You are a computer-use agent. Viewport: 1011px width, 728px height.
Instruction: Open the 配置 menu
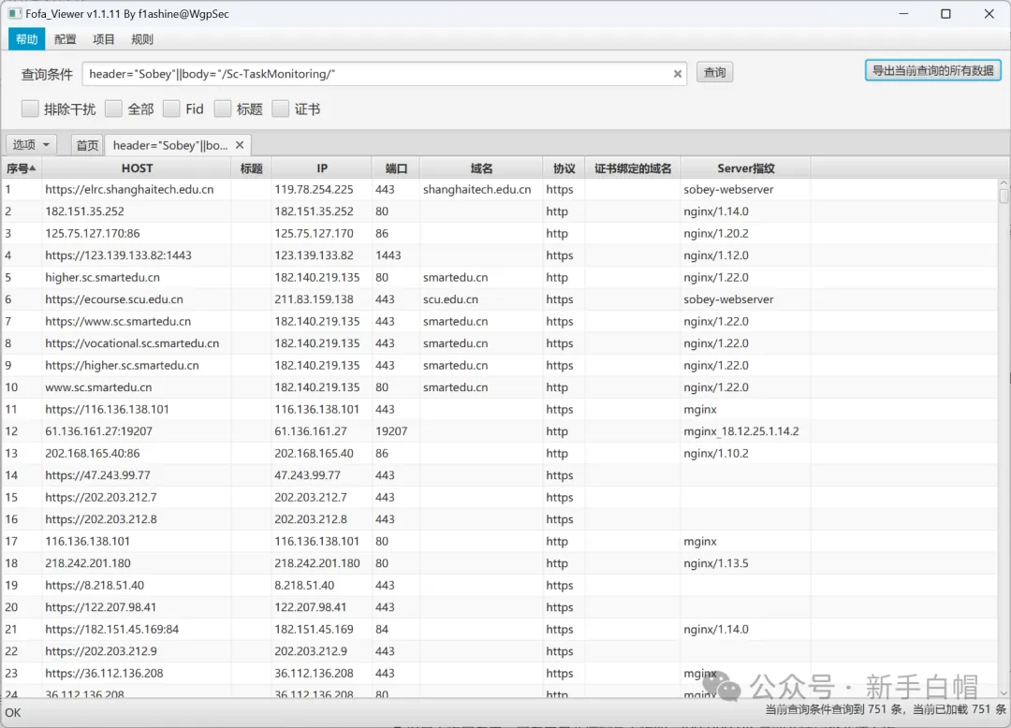click(66, 39)
